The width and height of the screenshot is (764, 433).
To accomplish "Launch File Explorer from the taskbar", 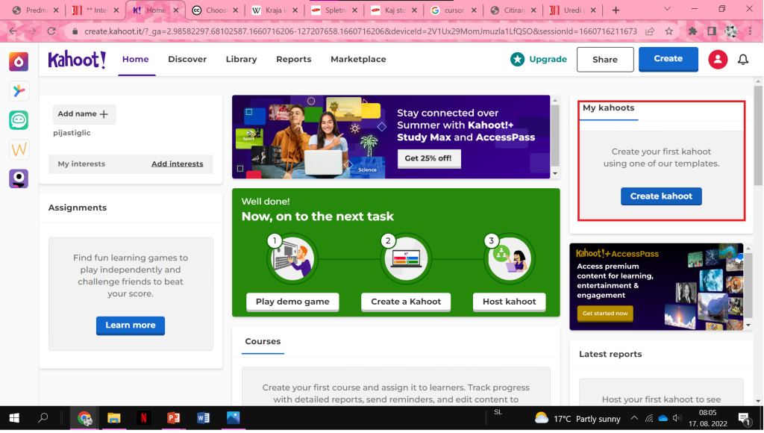I will tap(114, 418).
